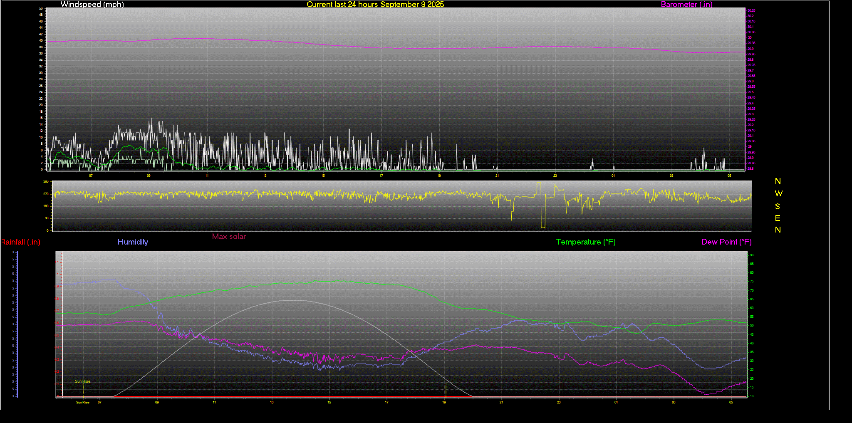Click the 'Windspeed (mph)' chart label
This screenshot has width=852, height=423.
coord(92,4)
